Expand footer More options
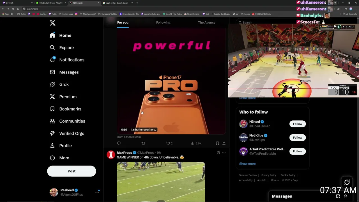 [275, 180]
